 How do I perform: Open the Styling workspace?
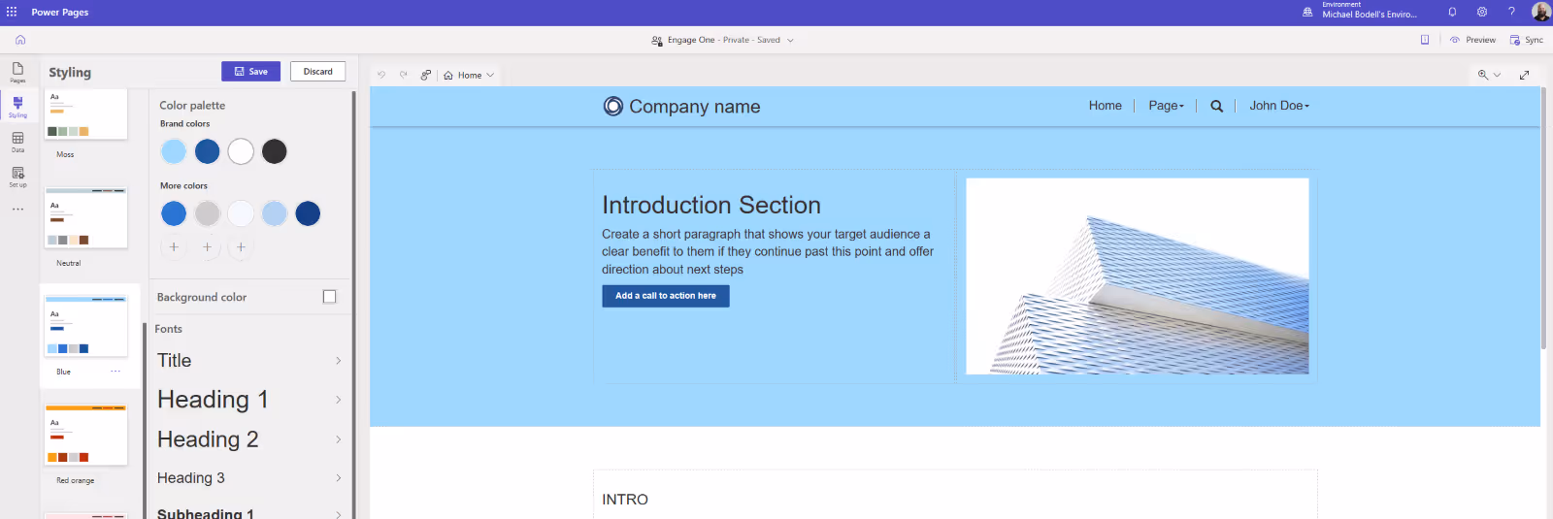pyautogui.click(x=17, y=107)
